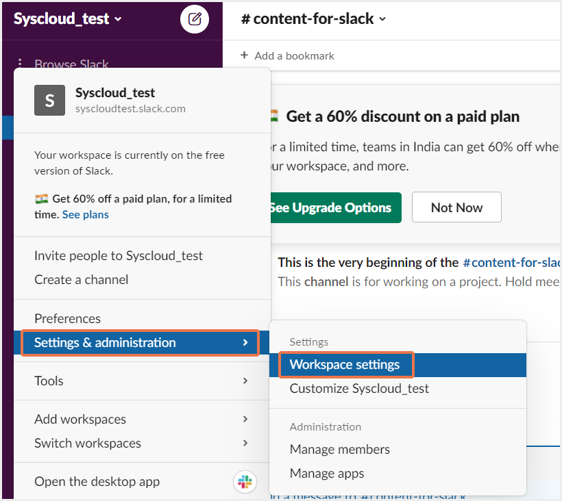562x501 pixels.
Task: Open the Syscloud_test workspace name dropdown
Action: click(x=68, y=19)
